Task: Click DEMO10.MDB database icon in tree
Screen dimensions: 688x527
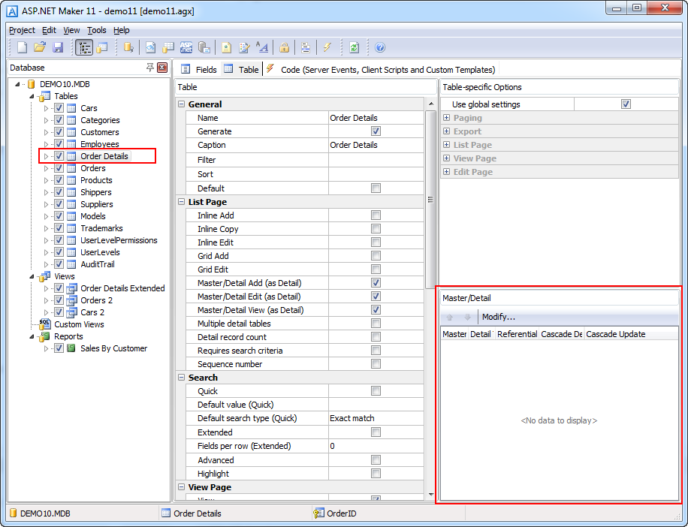Action: pyautogui.click(x=31, y=84)
